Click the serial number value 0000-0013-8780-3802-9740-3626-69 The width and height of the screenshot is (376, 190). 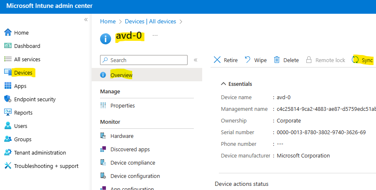321,132
